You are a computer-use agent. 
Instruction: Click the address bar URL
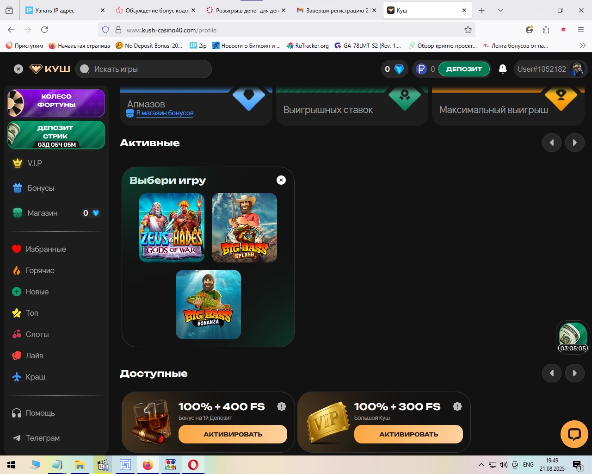click(171, 30)
